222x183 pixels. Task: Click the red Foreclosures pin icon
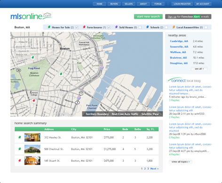pyautogui.click(x=84, y=27)
